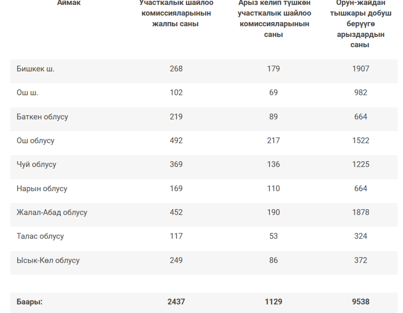Click Bishkek's value 1907

[361, 69]
